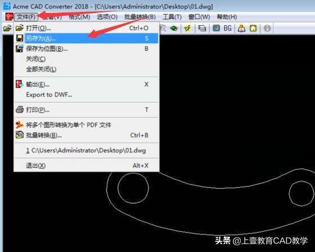Screen dimensions: 315x252
Task: Click Acme CAD Converter title bar icon
Action: (x=7, y=6)
